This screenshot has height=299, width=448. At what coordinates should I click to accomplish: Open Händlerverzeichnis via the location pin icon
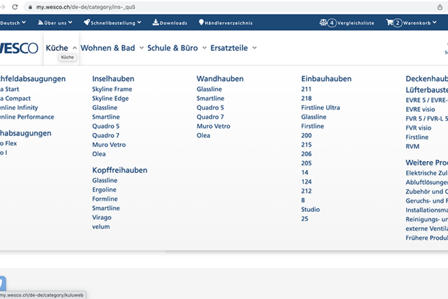coord(201,22)
